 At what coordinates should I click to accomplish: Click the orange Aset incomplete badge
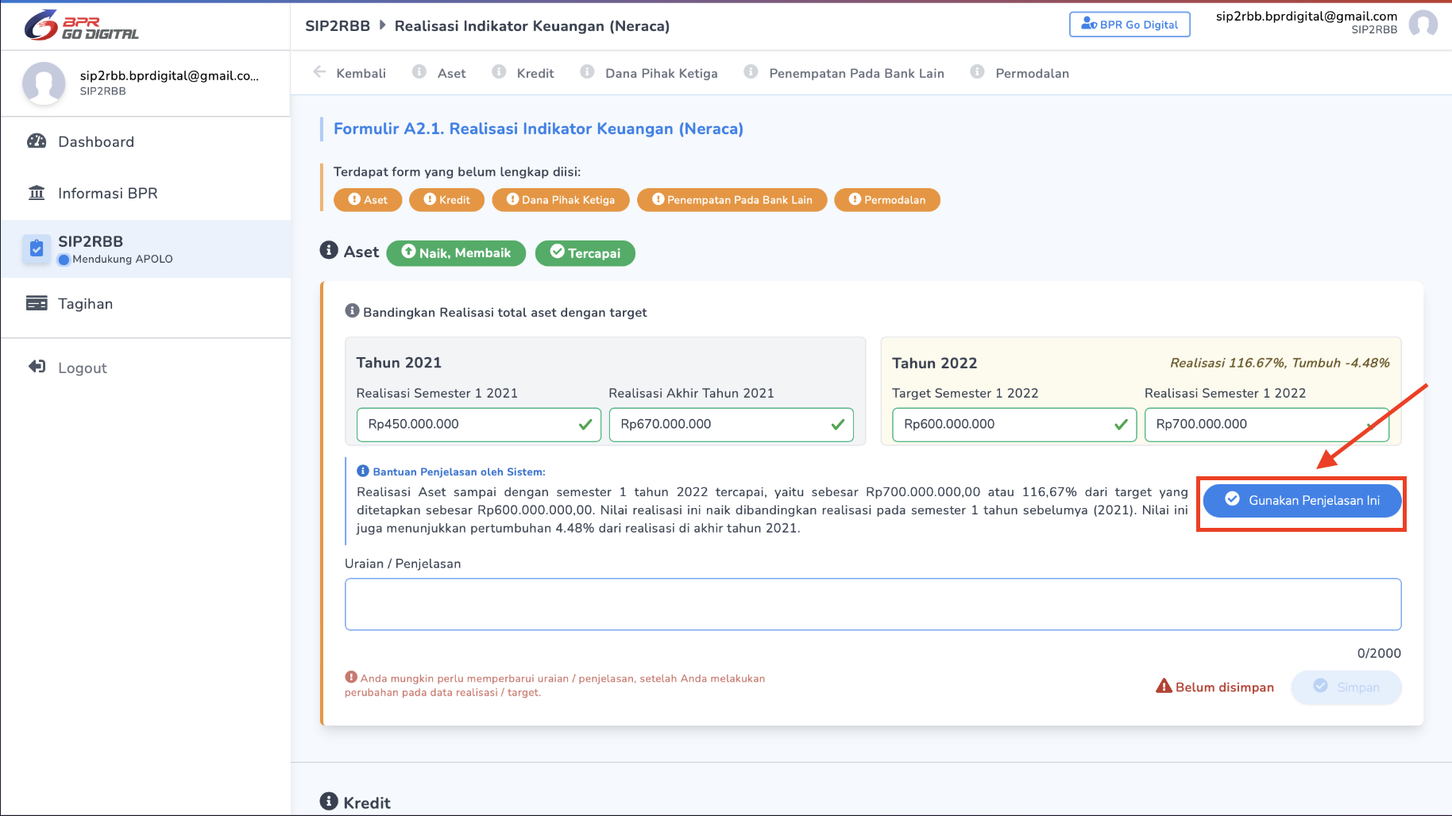[x=368, y=200]
